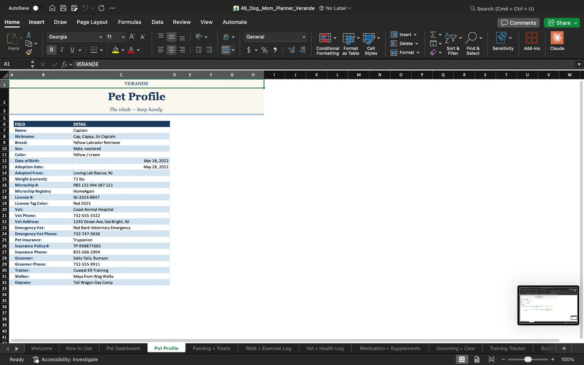Click the Format Painter brush icon

click(x=29, y=52)
